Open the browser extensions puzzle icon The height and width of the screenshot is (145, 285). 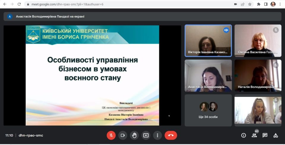point(259,4)
